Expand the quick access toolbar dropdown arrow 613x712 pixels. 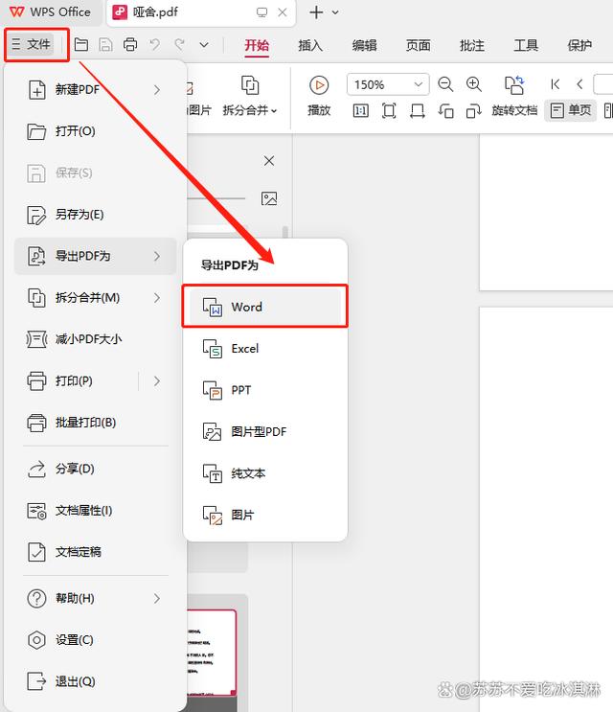[204, 45]
